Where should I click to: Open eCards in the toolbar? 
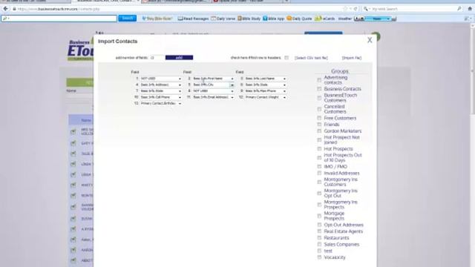click(325, 19)
